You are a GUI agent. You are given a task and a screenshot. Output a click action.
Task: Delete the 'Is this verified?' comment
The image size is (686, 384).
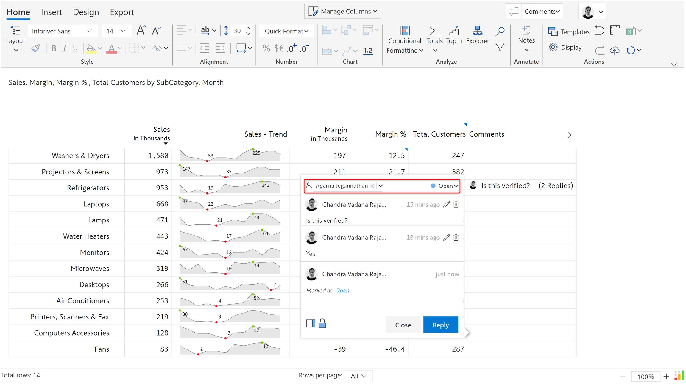tap(456, 204)
